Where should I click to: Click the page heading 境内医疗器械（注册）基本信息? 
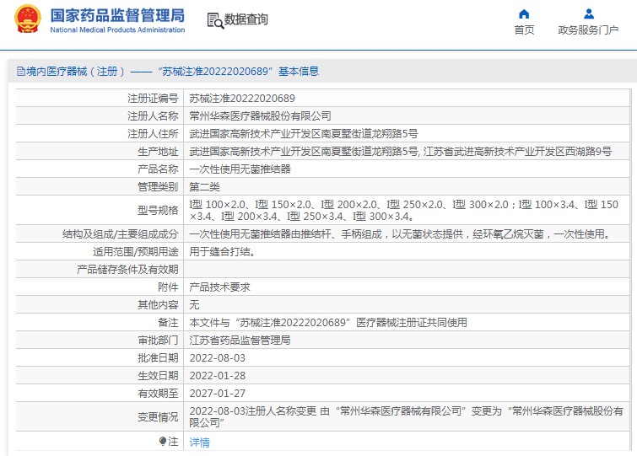[172, 72]
